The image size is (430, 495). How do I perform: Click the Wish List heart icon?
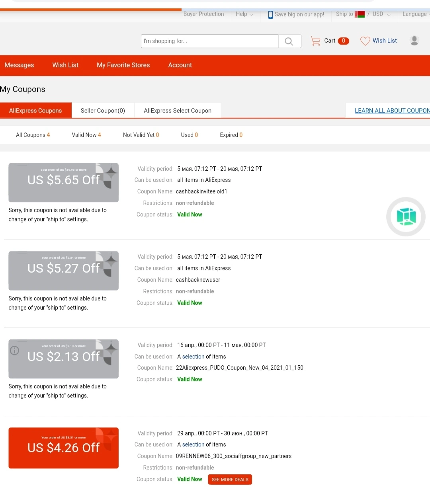[x=365, y=41]
